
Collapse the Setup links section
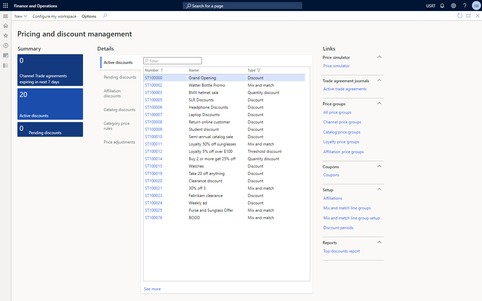(379, 190)
